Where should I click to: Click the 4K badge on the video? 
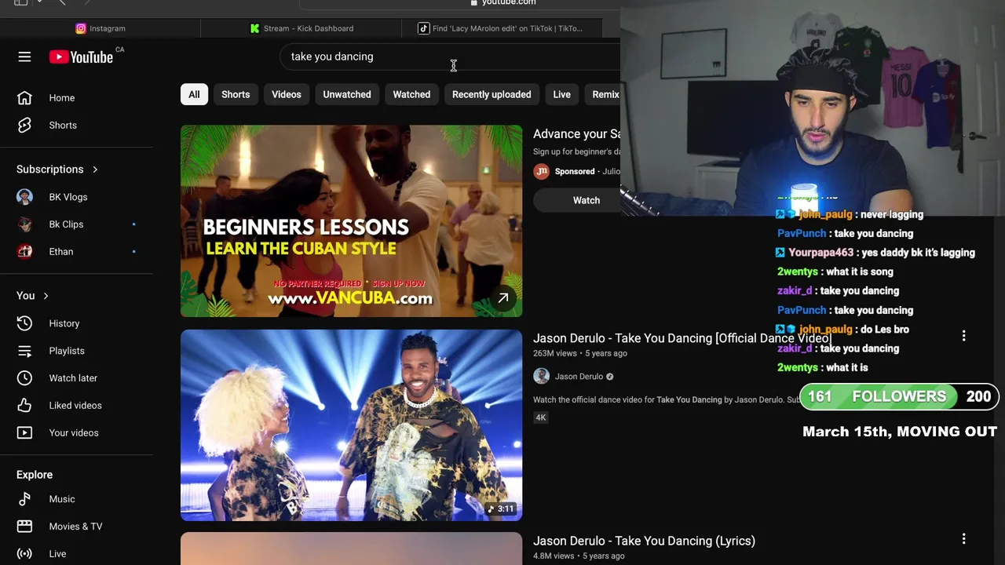(540, 417)
